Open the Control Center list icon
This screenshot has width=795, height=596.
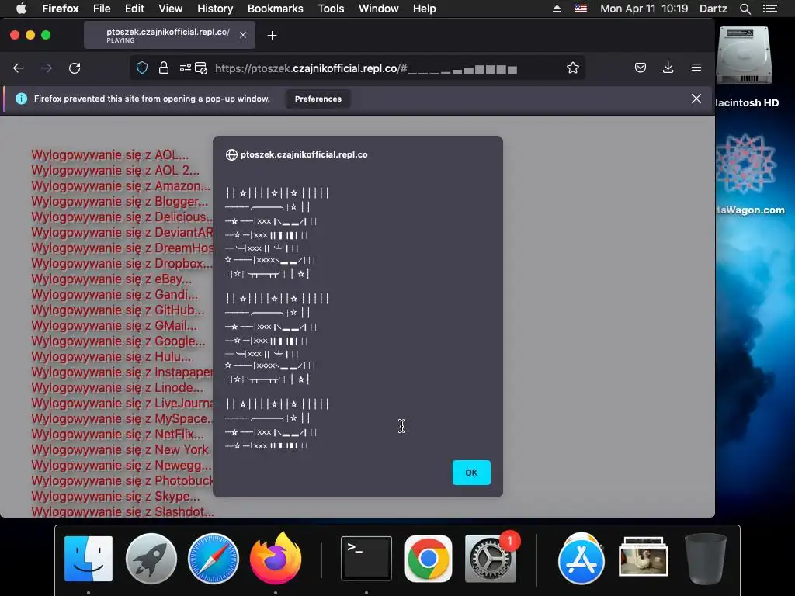point(769,9)
